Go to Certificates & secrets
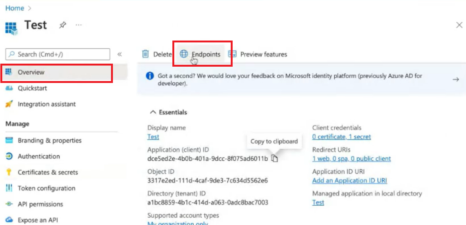This screenshot has height=225, width=466. click(x=48, y=172)
